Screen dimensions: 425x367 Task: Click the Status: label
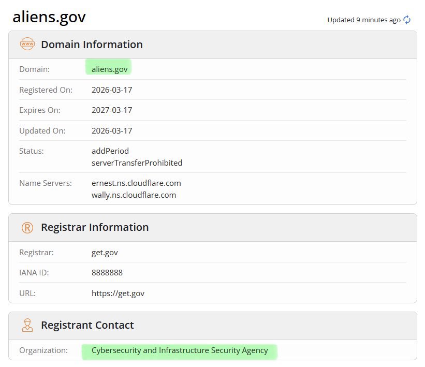point(32,151)
